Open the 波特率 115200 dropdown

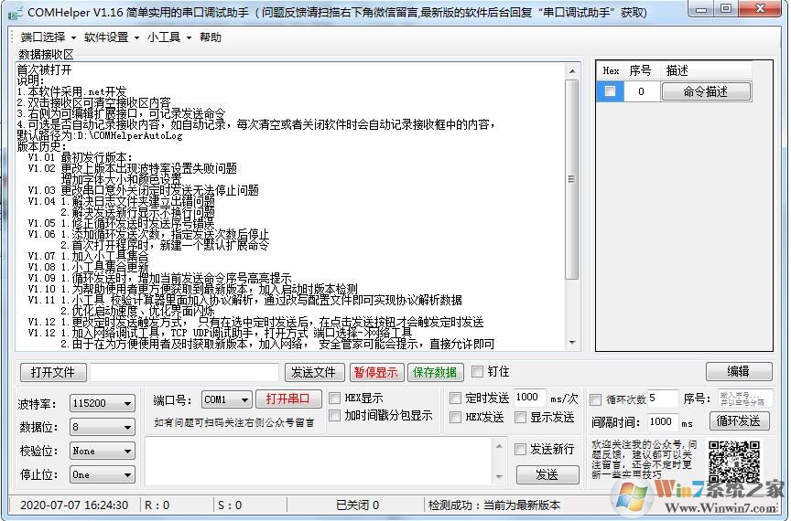(103, 403)
